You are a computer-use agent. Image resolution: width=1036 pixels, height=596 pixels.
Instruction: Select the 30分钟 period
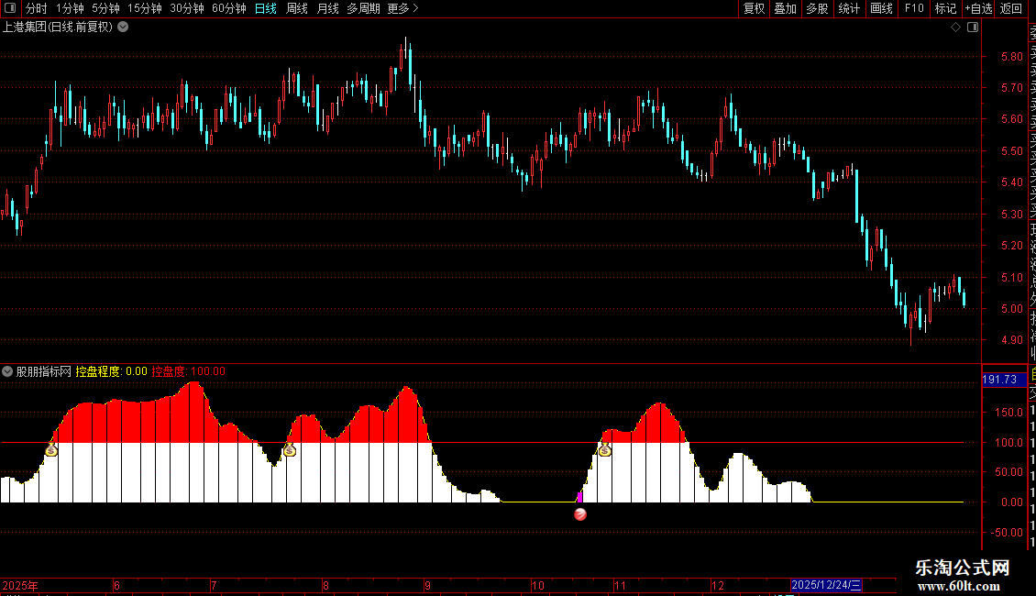(187, 8)
